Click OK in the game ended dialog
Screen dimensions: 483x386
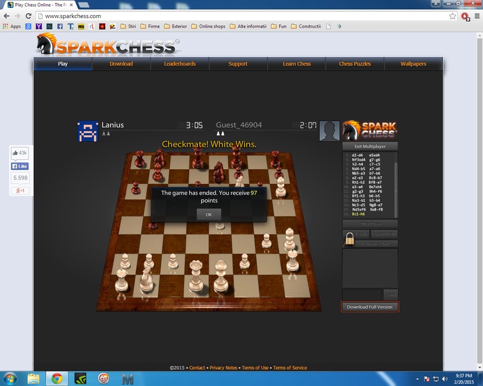coord(209,215)
